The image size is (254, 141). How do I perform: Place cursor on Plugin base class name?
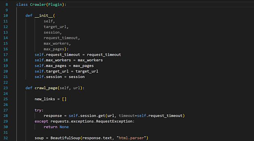tap(55, 4)
